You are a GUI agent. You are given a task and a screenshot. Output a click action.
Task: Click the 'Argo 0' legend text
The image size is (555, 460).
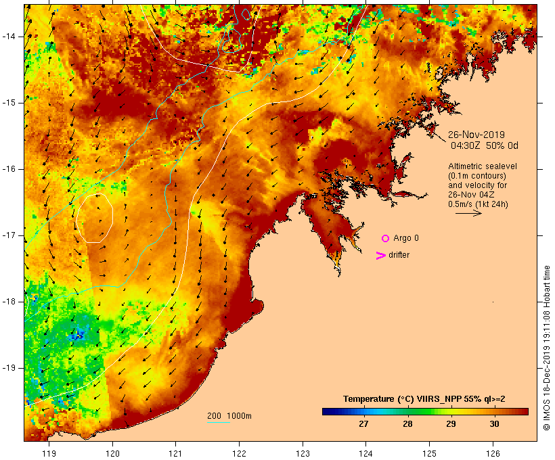(x=406, y=238)
